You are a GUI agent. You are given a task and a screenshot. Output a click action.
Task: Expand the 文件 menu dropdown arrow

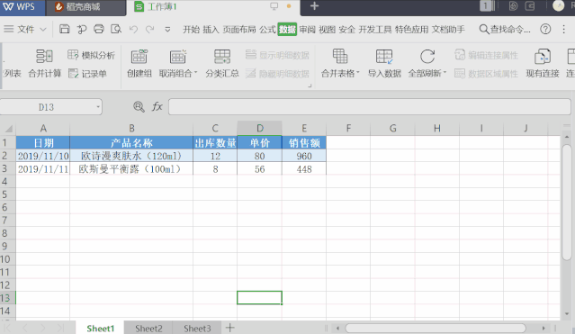click(43, 29)
